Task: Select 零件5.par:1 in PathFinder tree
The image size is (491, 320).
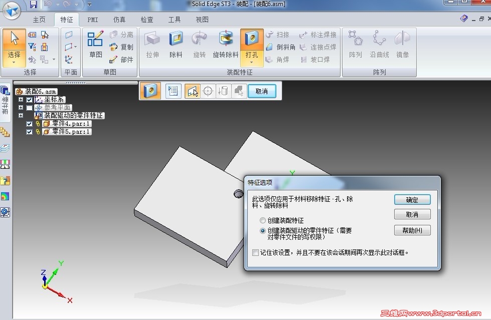Action: (67, 132)
